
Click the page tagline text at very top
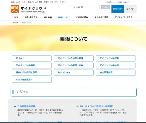38,2
